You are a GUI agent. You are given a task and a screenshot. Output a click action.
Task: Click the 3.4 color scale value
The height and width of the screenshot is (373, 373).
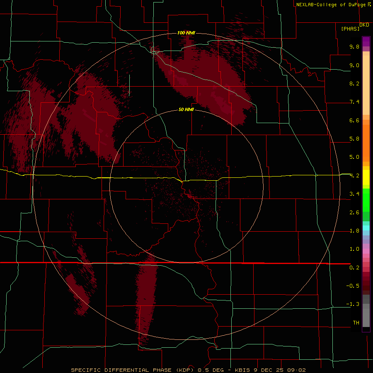click(x=354, y=194)
